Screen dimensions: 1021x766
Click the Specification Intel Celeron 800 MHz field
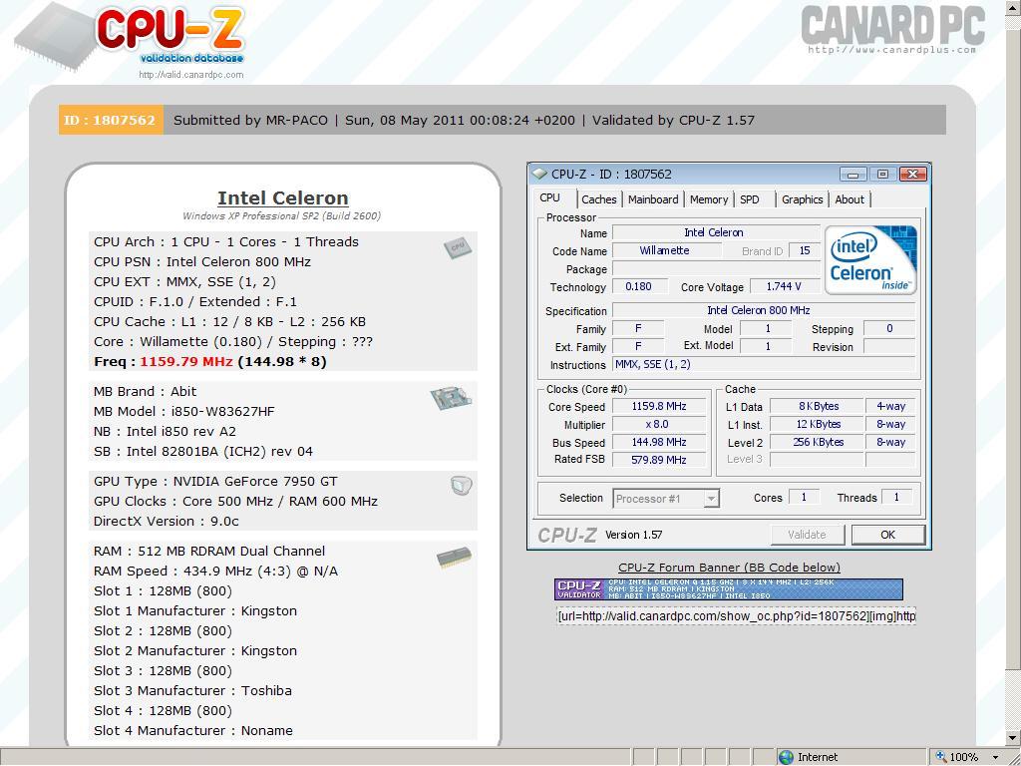[764, 311]
